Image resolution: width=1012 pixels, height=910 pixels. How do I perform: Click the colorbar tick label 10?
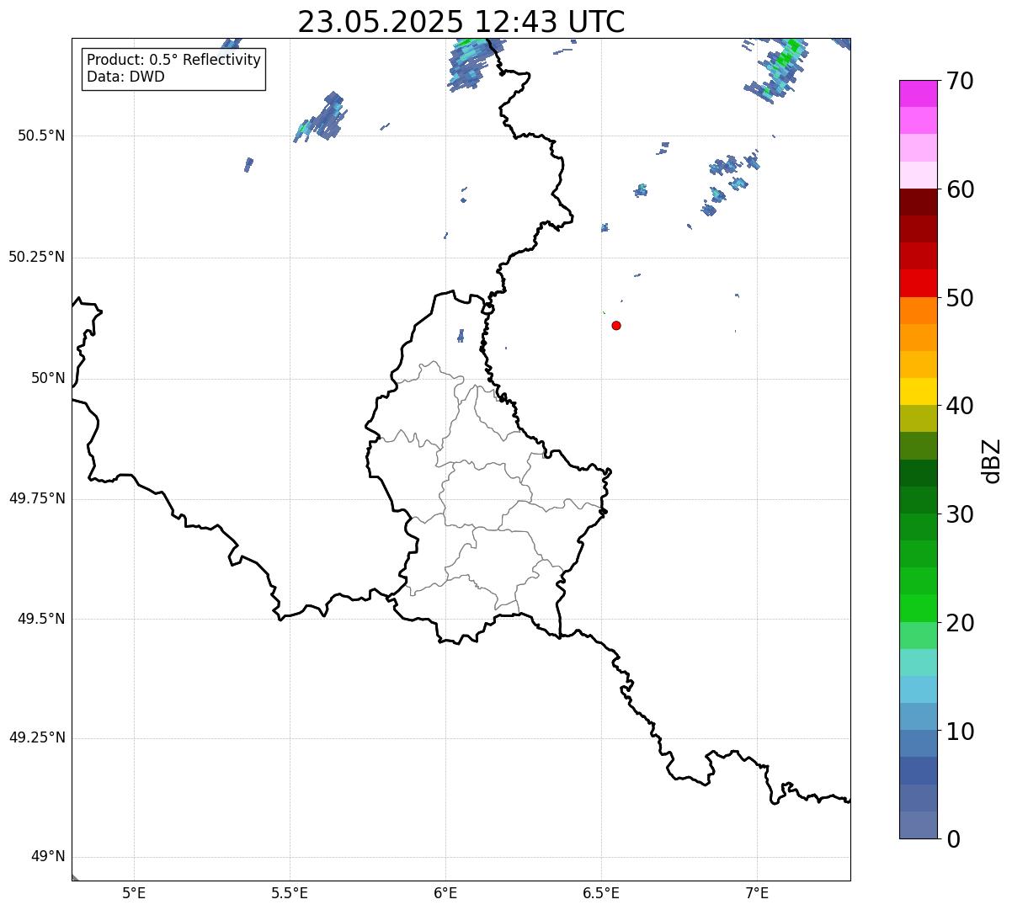tap(960, 732)
